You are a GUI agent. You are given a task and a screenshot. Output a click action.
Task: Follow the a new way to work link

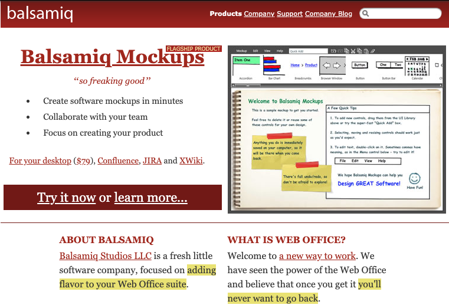317,255
